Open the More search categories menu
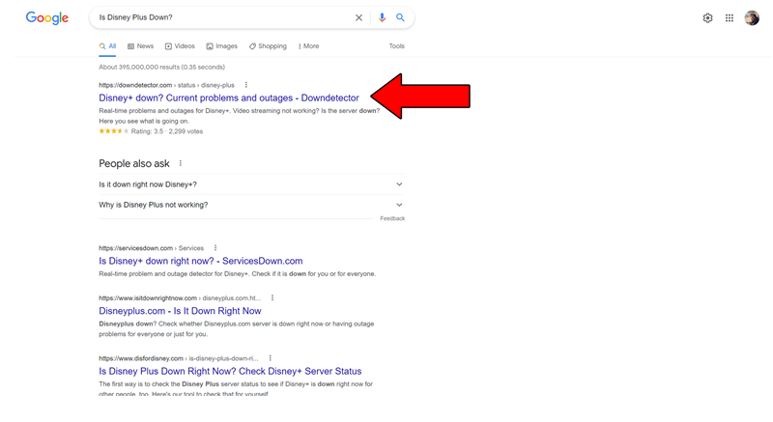 (308, 45)
